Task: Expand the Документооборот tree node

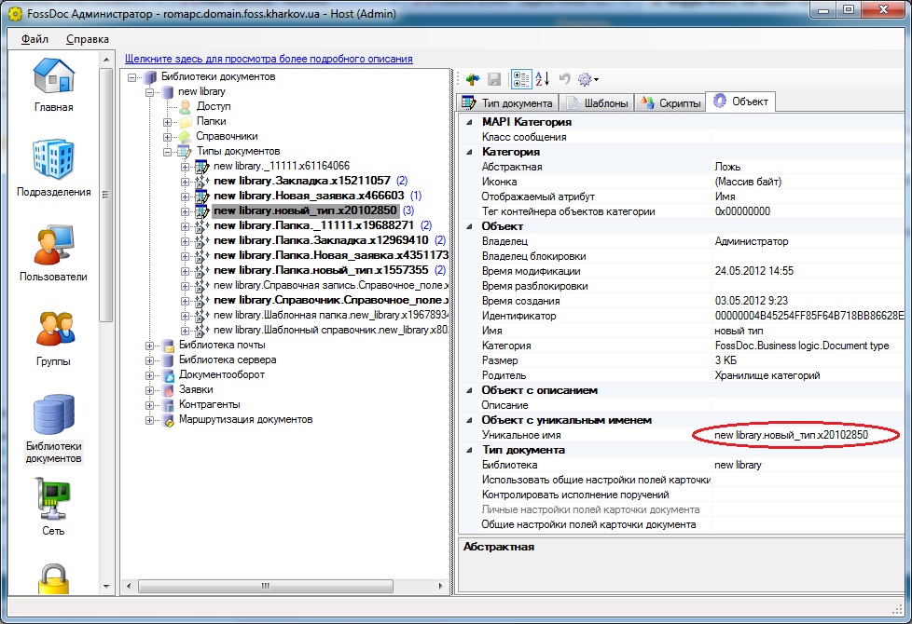Action: [150, 374]
